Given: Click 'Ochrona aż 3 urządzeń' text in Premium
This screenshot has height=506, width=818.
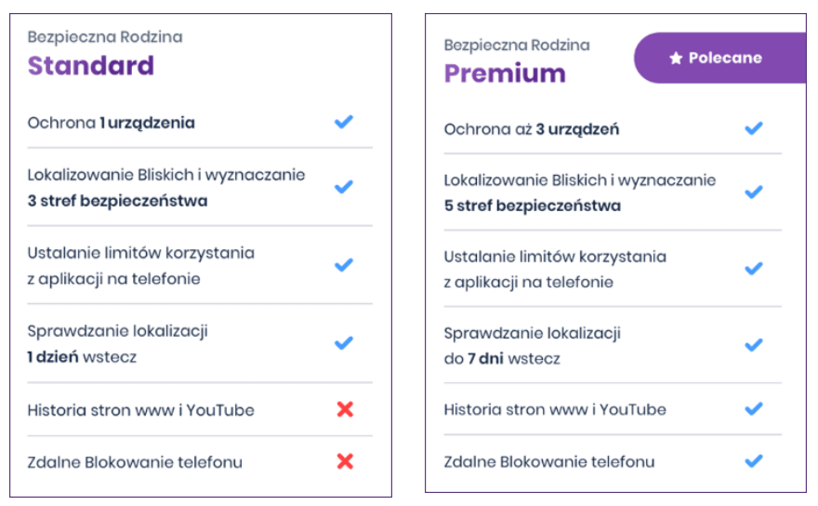Looking at the screenshot, I should [531, 128].
